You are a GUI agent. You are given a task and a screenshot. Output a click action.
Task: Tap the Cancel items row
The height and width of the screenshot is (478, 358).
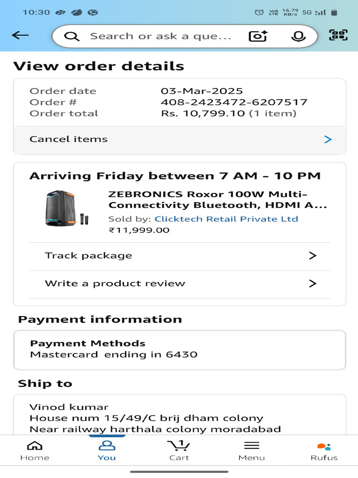(x=179, y=139)
